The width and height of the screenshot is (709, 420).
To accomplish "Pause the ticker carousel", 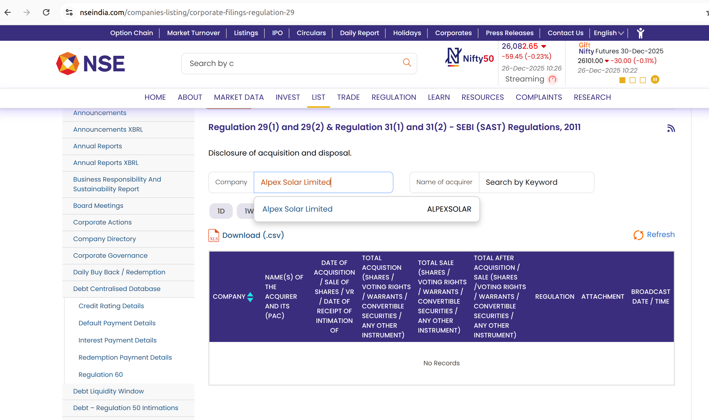I will [x=655, y=80].
